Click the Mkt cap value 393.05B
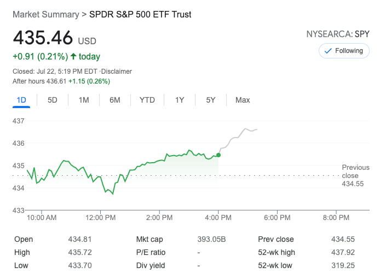This screenshot has width=391, height=279. click(211, 239)
